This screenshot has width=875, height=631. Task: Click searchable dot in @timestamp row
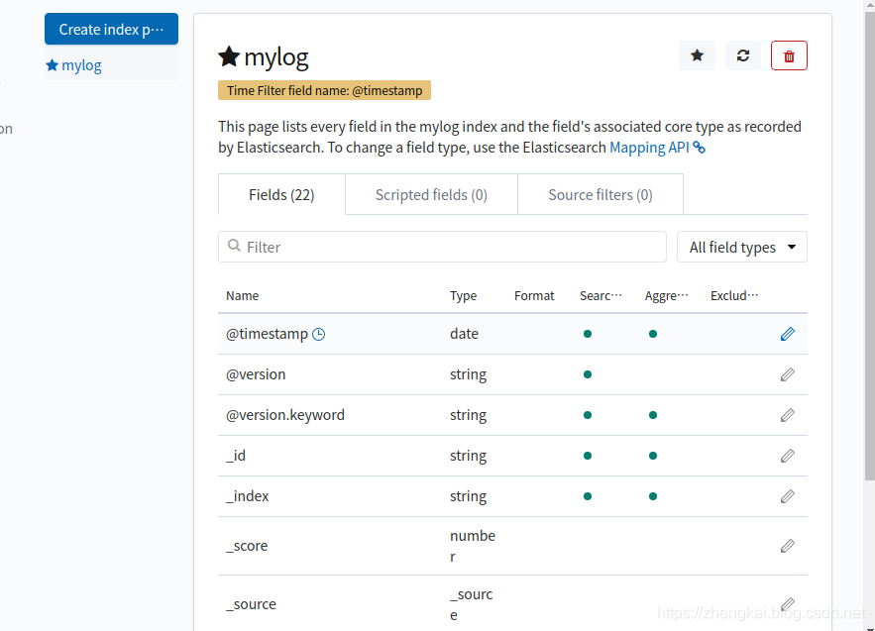pos(587,334)
